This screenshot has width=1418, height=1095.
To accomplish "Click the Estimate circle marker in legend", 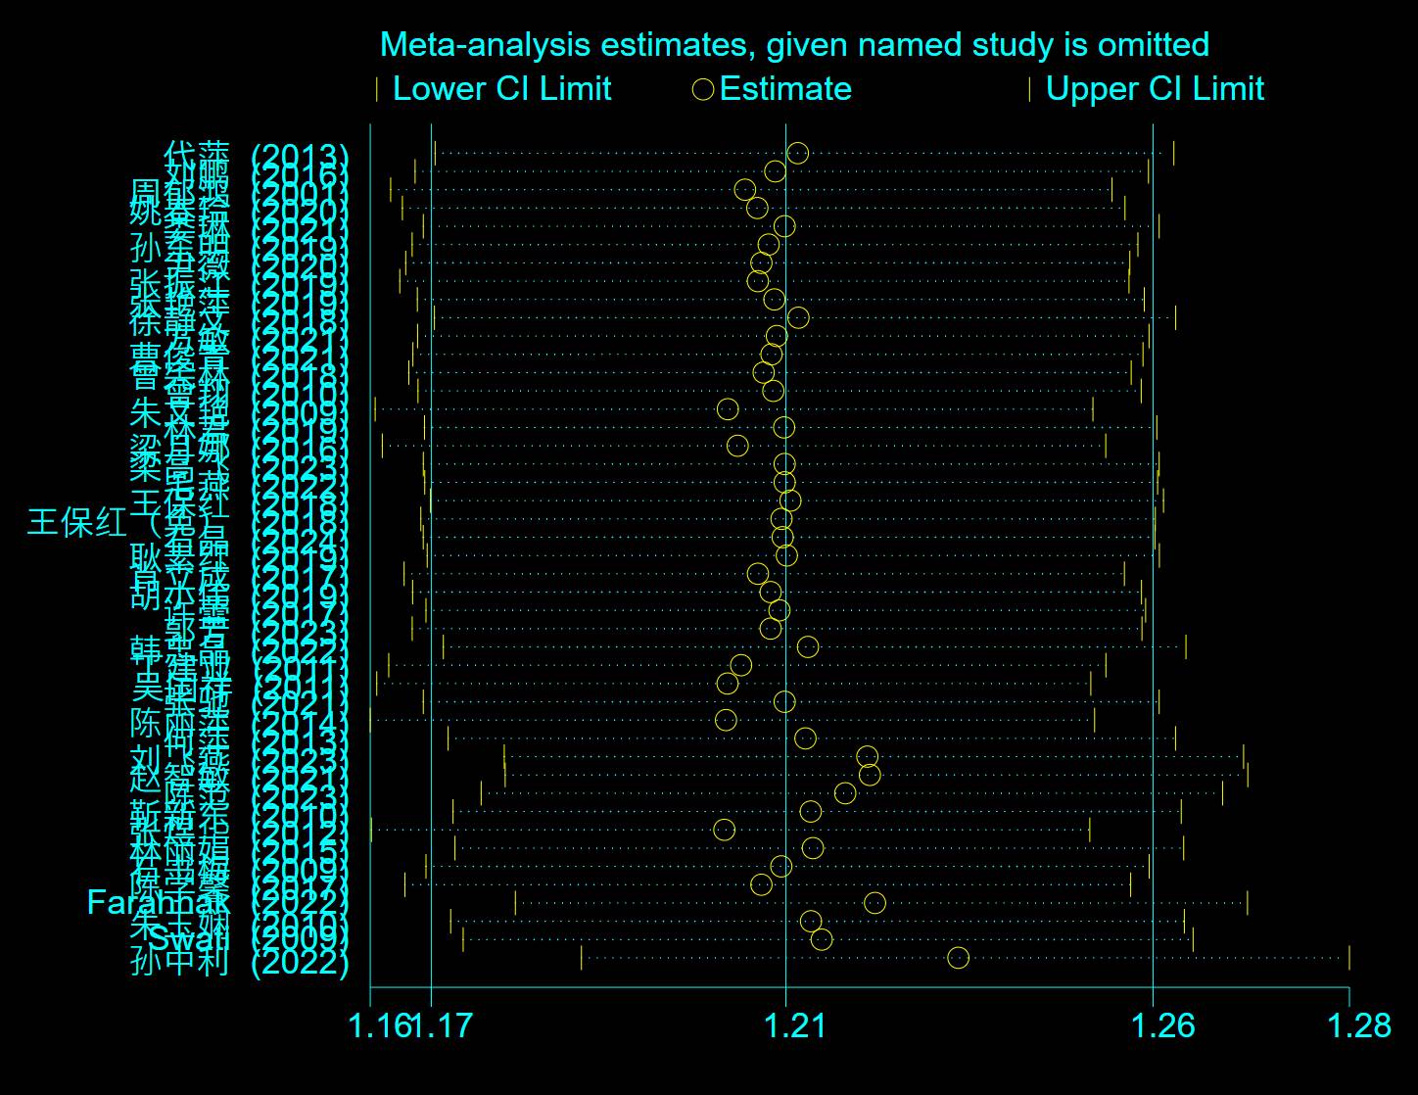I will pyautogui.click(x=702, y=90).
